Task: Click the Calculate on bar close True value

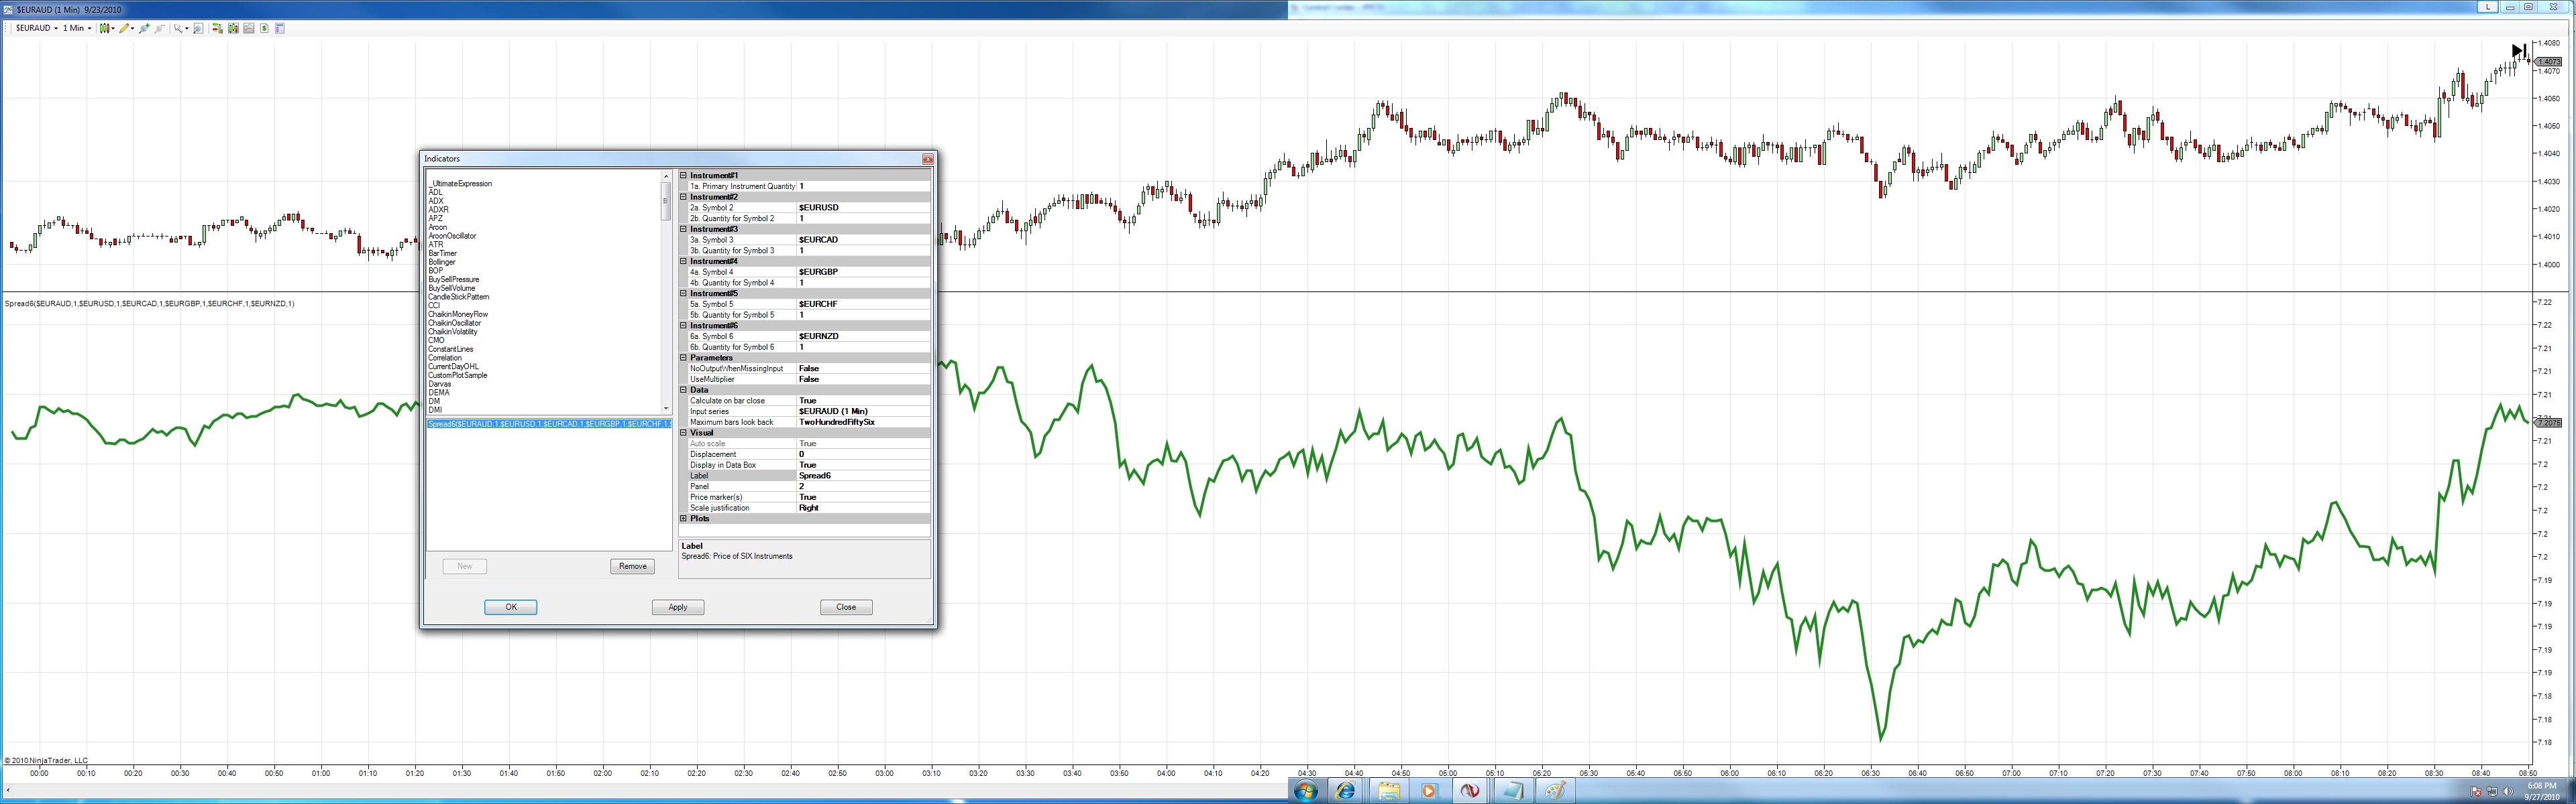Action: (864, 401)
